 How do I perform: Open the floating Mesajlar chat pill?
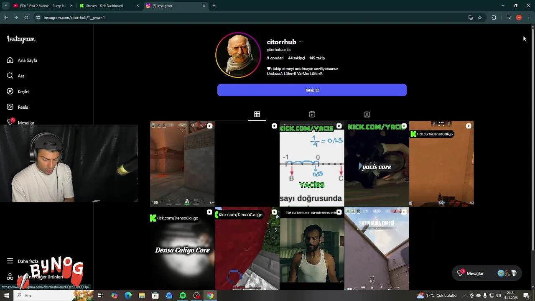click(487, 273)
